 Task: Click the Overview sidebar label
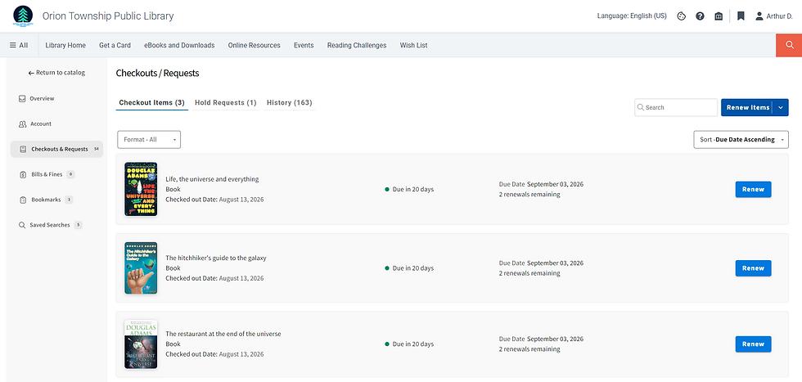click(42, 98)
